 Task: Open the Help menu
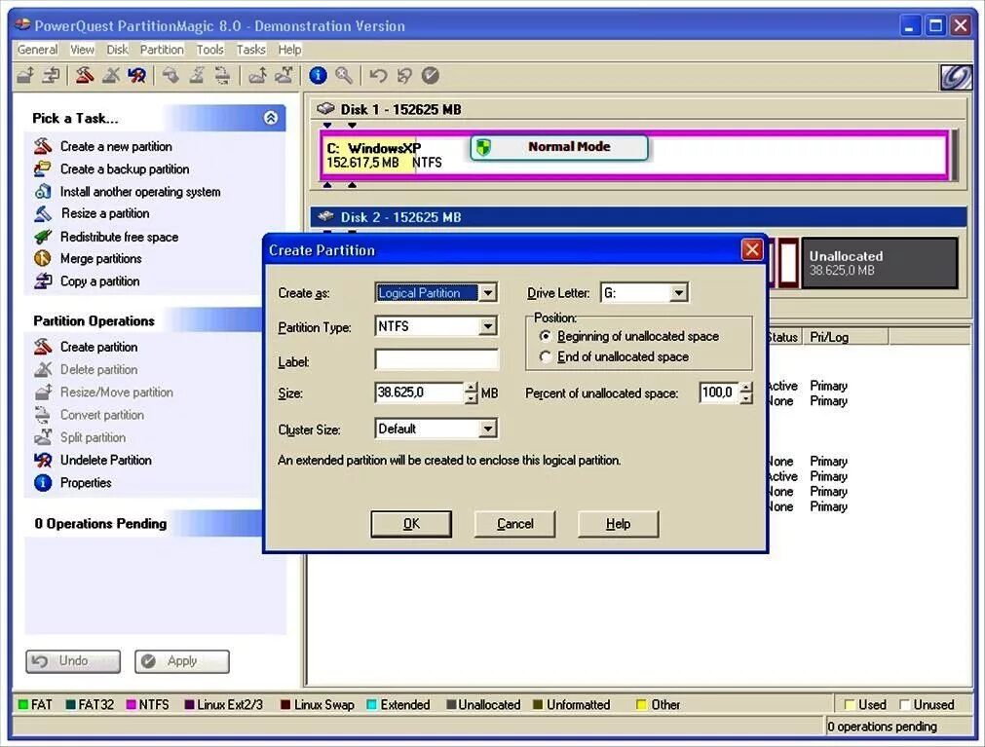[289, 50]
